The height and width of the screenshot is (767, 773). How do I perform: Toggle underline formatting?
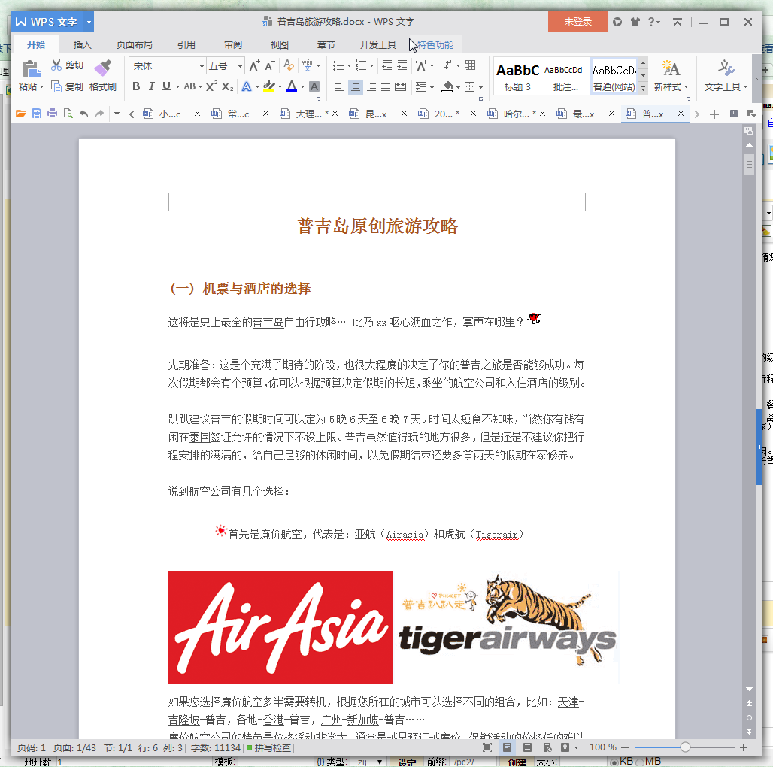tap(167, 86)
